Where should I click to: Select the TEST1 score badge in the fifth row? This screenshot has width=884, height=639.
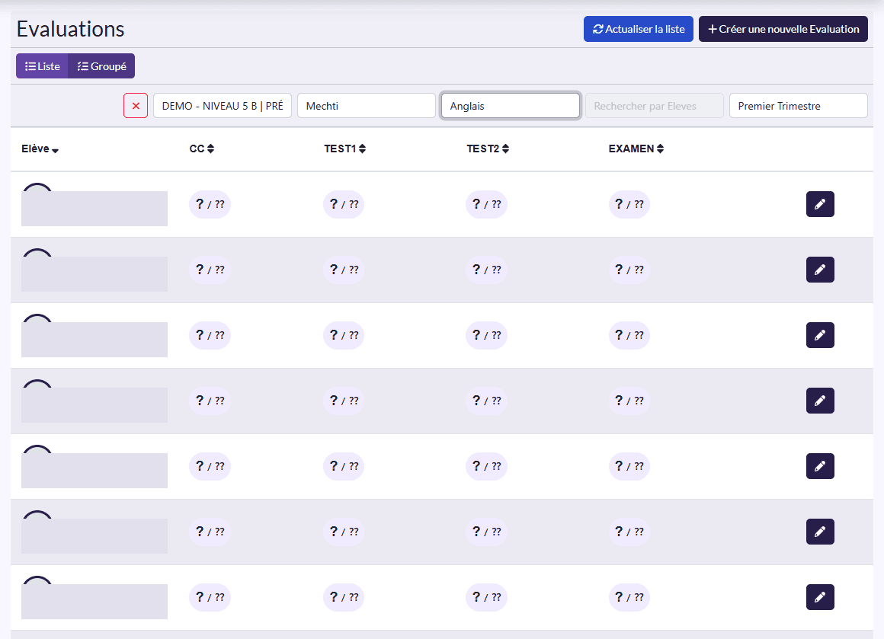(x=344, y=466)
